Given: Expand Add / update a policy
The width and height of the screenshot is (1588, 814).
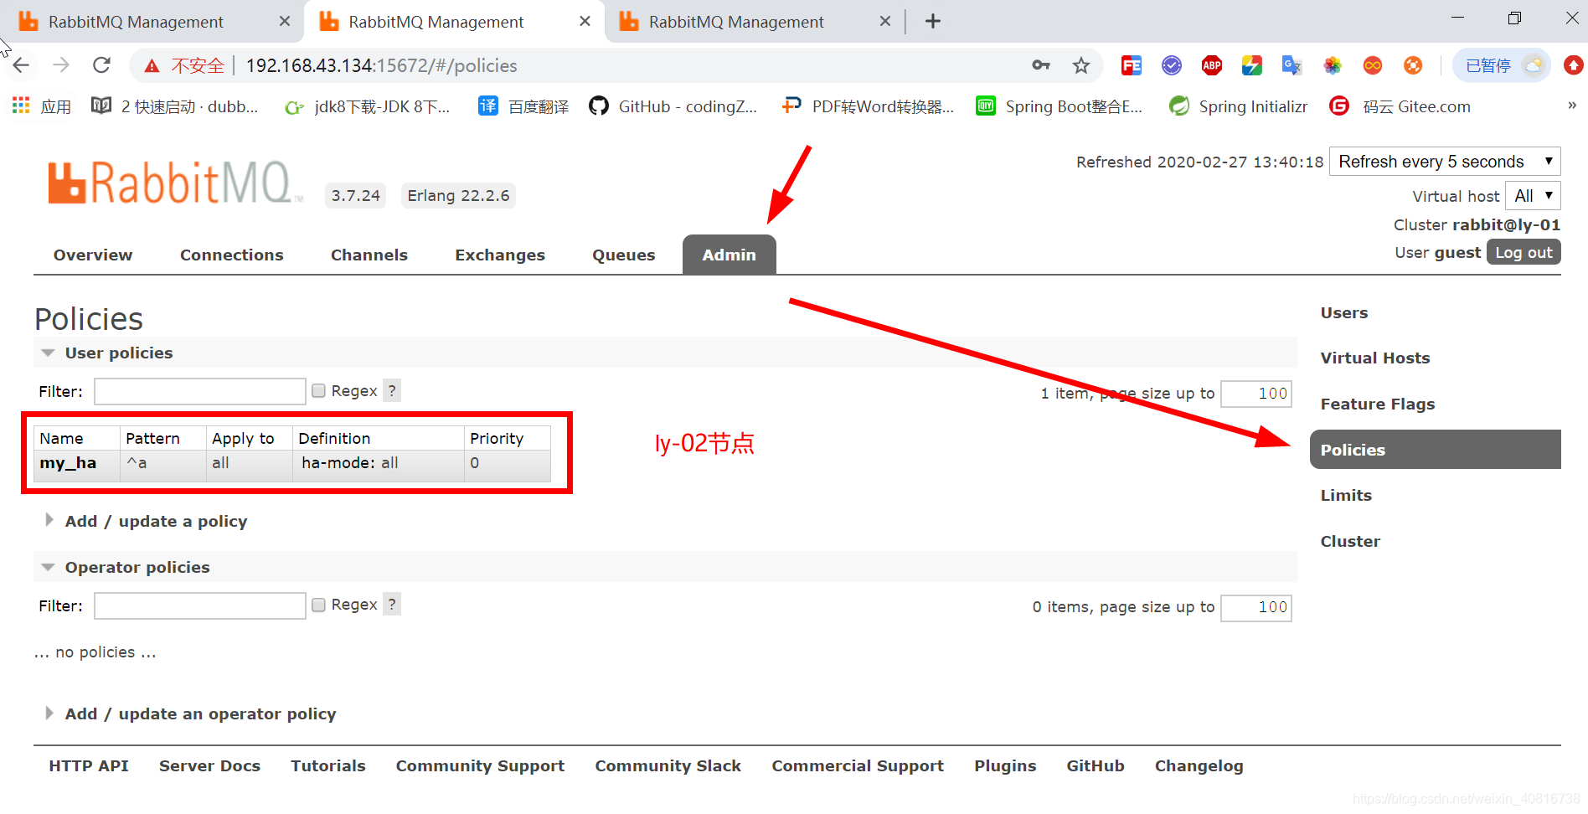Looking at the screenshot, I should 156,521.
